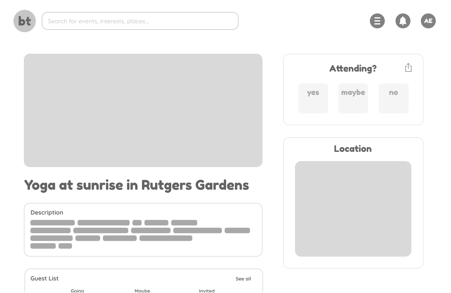The height and width of the screenshot is (293, 451).
Task: Share the event using the share icon
Action: [x=408, y=67]
